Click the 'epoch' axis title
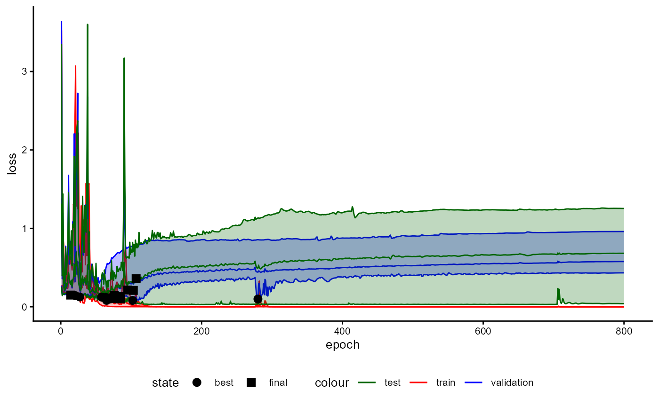Image resolution: width=659 pixels, height=407 pixels. click(x=342, y=344)
